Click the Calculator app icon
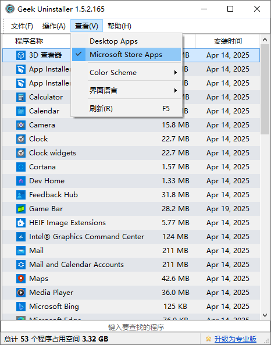Viewport: 271px width, 345px height. pos(21,97)
